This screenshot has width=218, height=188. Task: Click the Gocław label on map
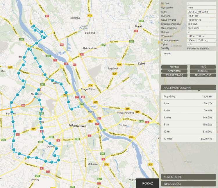123,125
